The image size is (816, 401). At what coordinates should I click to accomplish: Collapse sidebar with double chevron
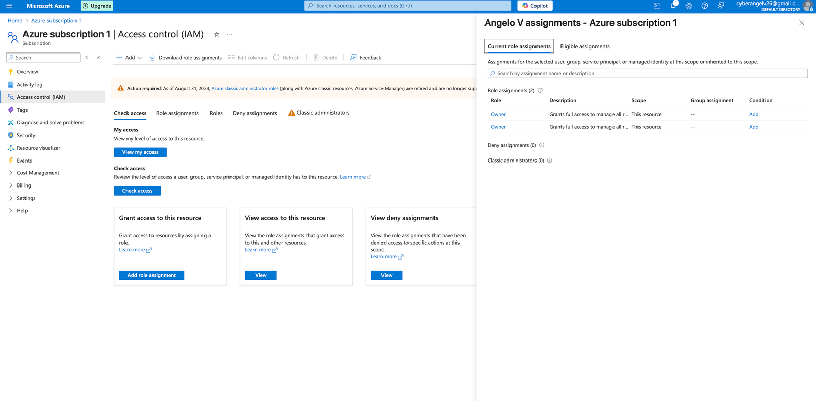[x=98, y=58]
